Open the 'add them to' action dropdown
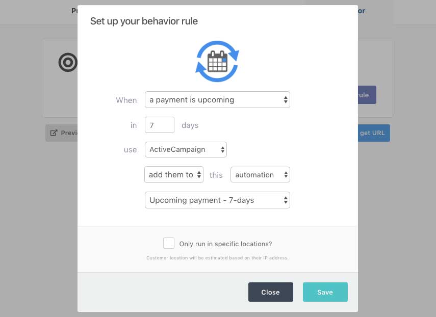 174,174
